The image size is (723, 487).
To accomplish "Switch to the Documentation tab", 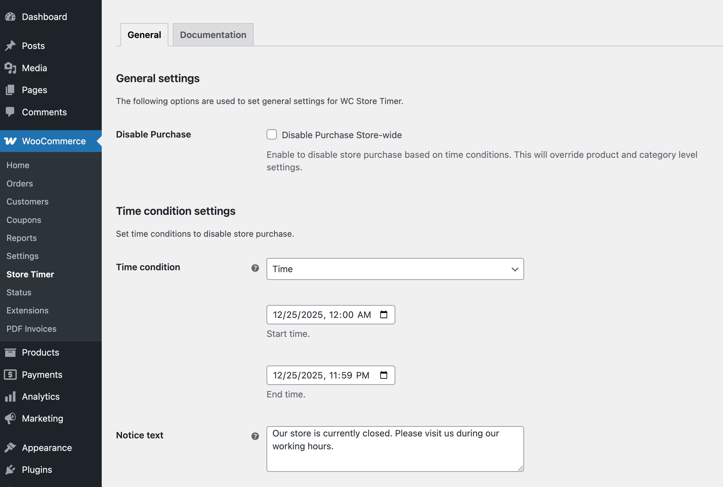I will coord(213,34).
